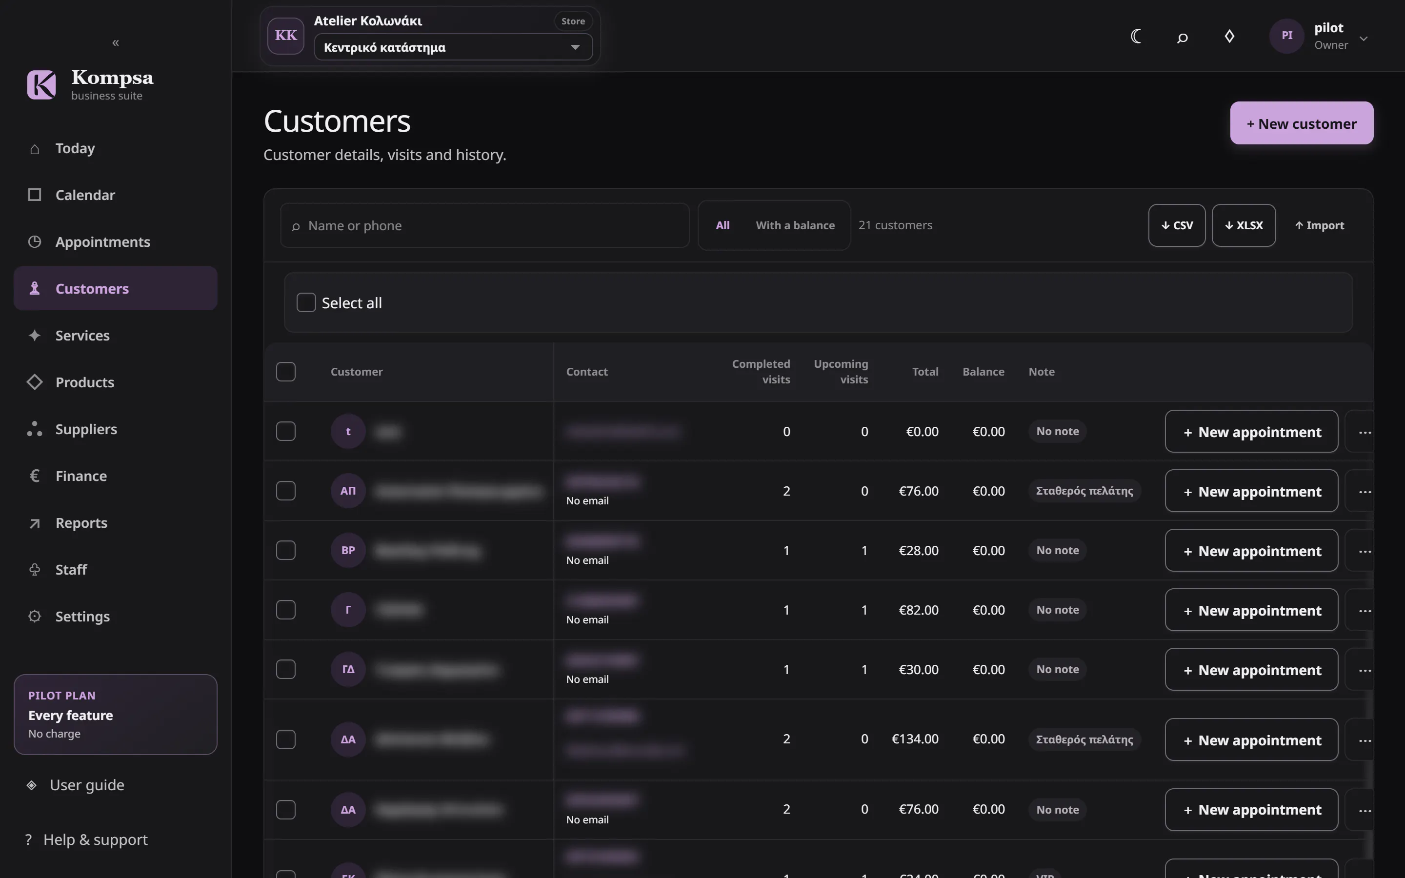This screenshot has height=878, width=1405.
Task: Click the New customer button
Action: pyautogui.click(x=1302, y=123)
